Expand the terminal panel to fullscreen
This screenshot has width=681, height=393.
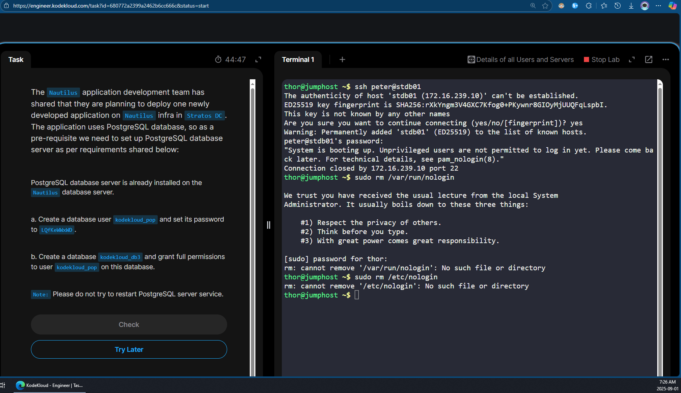click(x=632, y=60)
